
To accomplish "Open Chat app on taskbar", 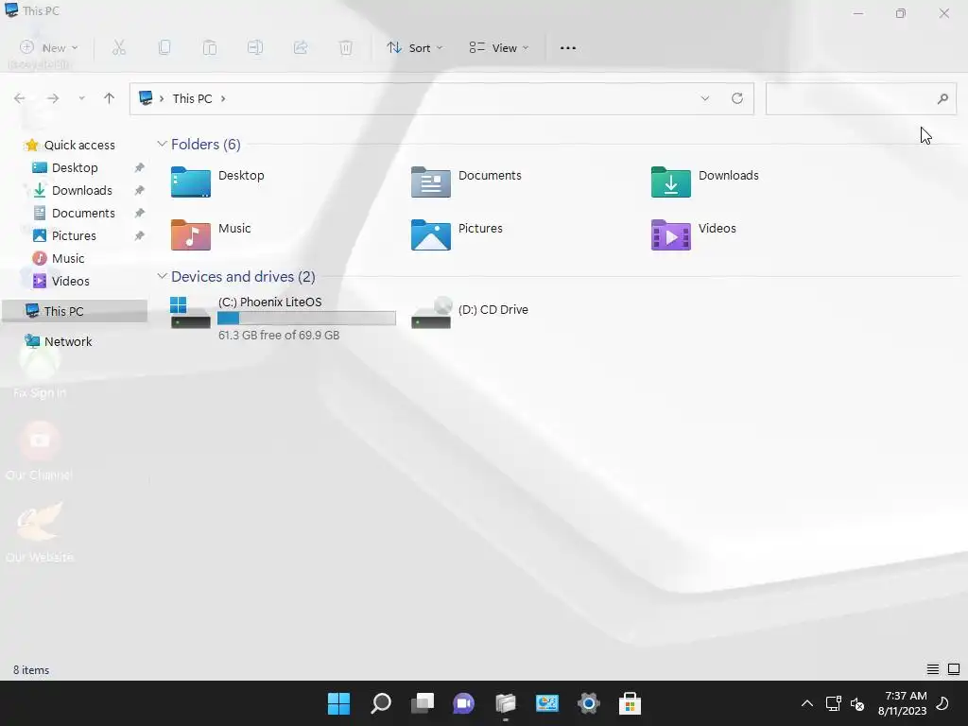I will click(463, 703).
